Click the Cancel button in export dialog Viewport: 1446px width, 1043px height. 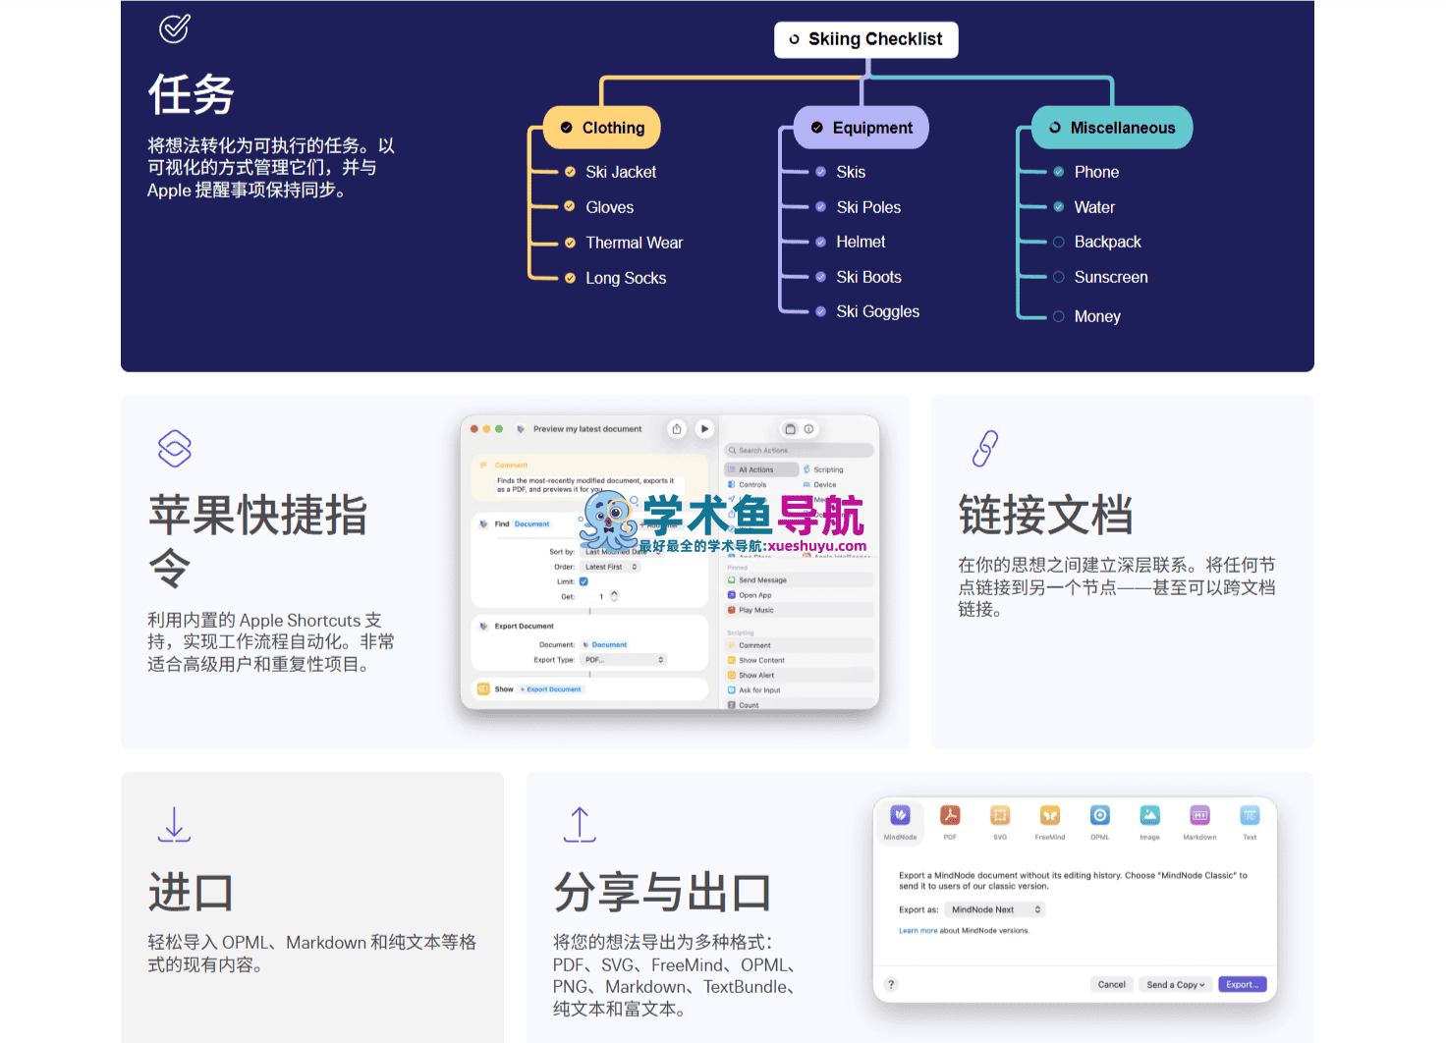click(x=1111, y=984)
